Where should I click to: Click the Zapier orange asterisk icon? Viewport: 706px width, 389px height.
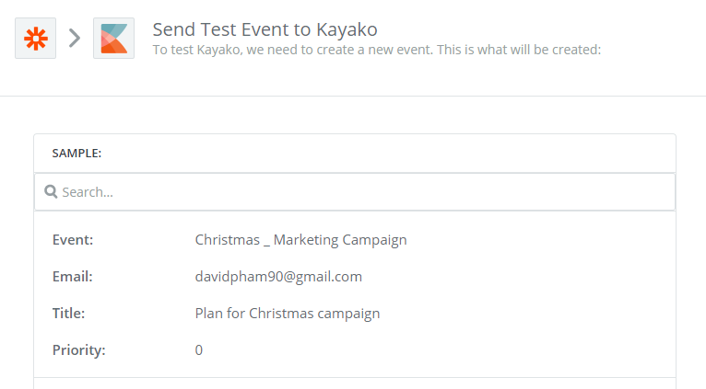point(36,39)
